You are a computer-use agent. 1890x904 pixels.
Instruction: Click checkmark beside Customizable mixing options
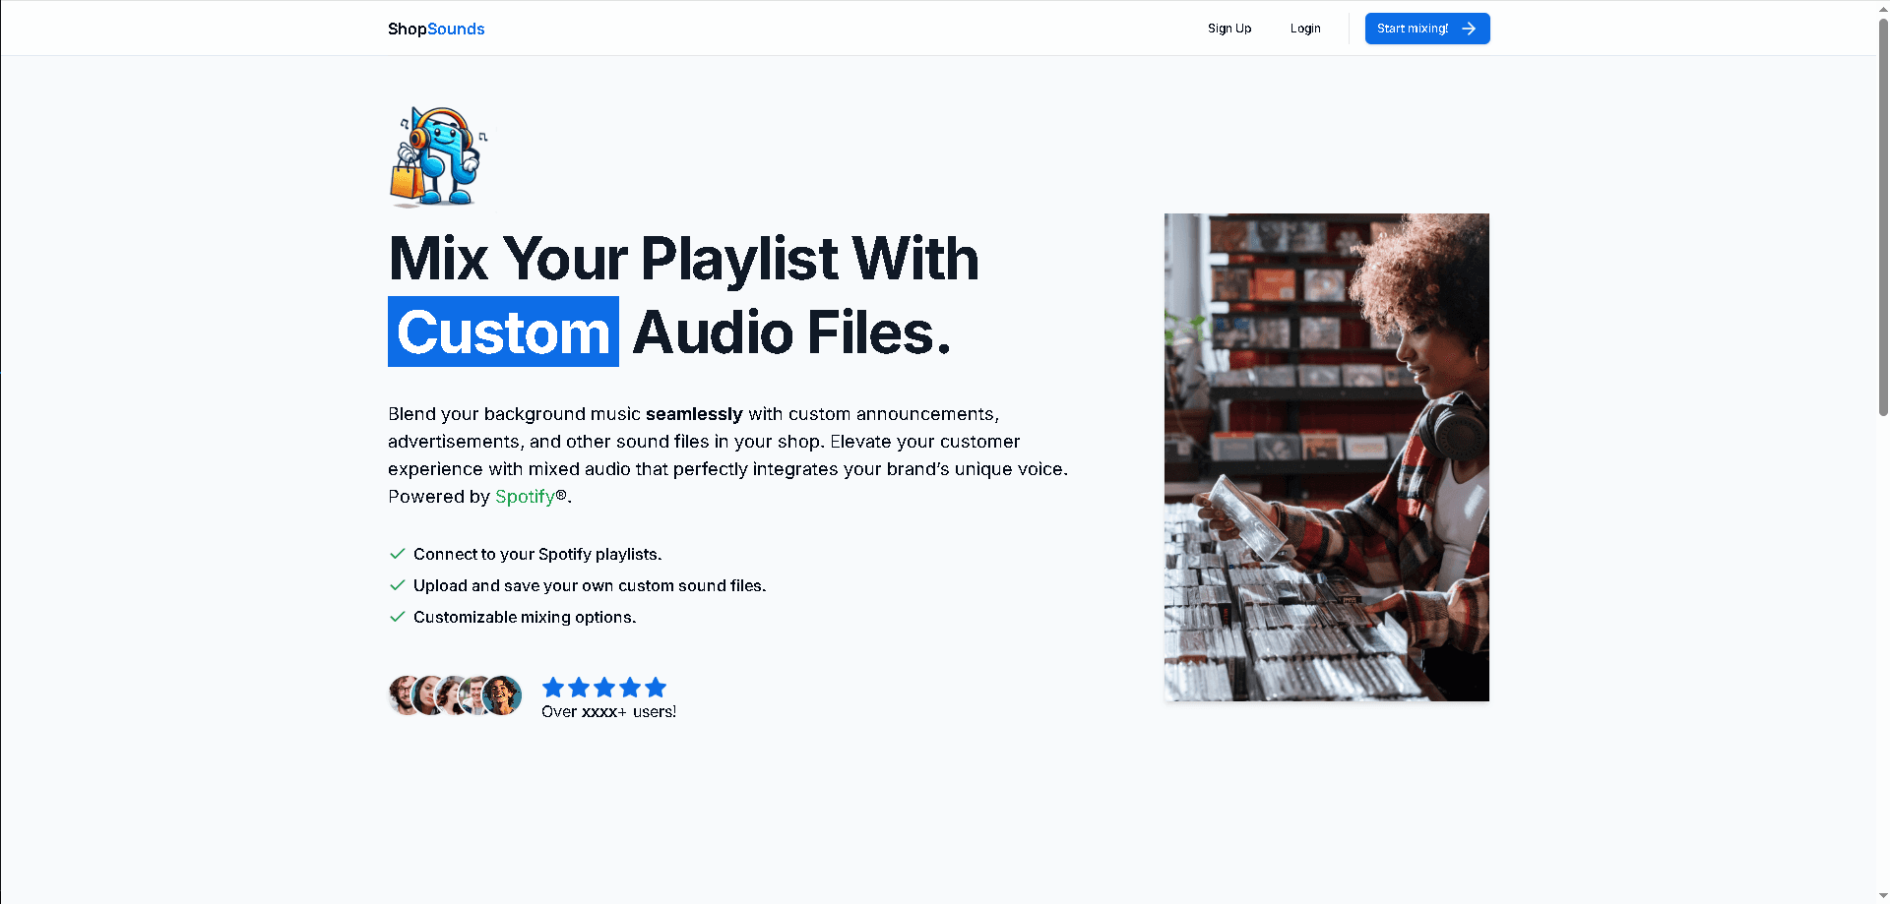point(398,617)
